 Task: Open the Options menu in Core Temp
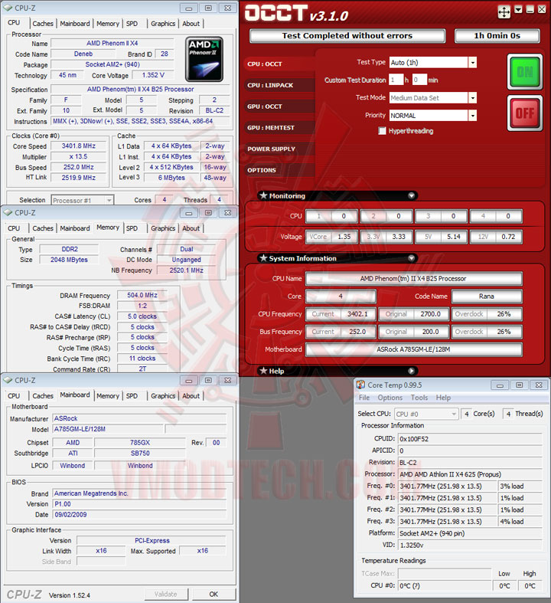[390, 397]
